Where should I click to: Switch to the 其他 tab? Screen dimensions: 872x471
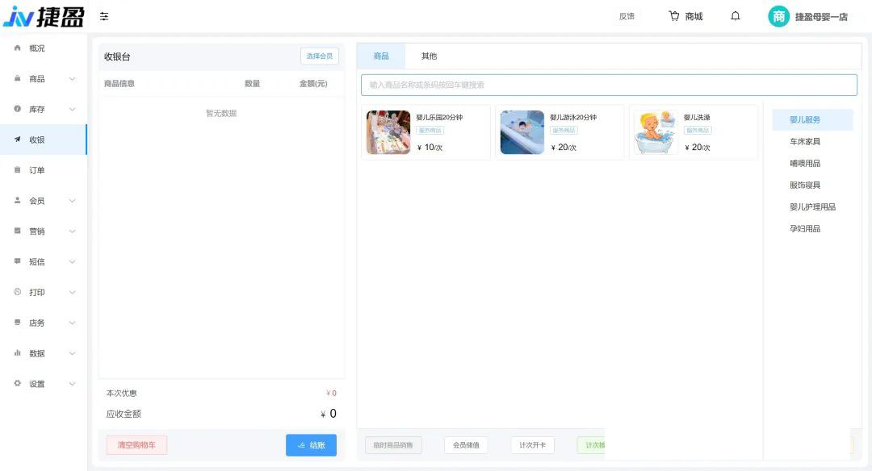coord(429,56)
